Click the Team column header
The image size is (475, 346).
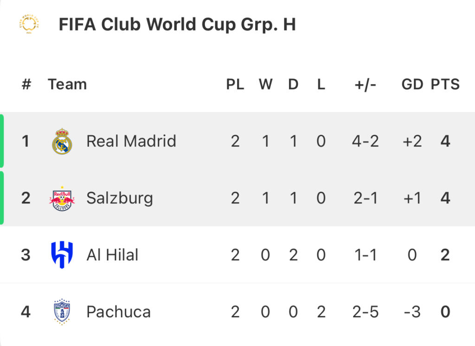tap(67, 84)
